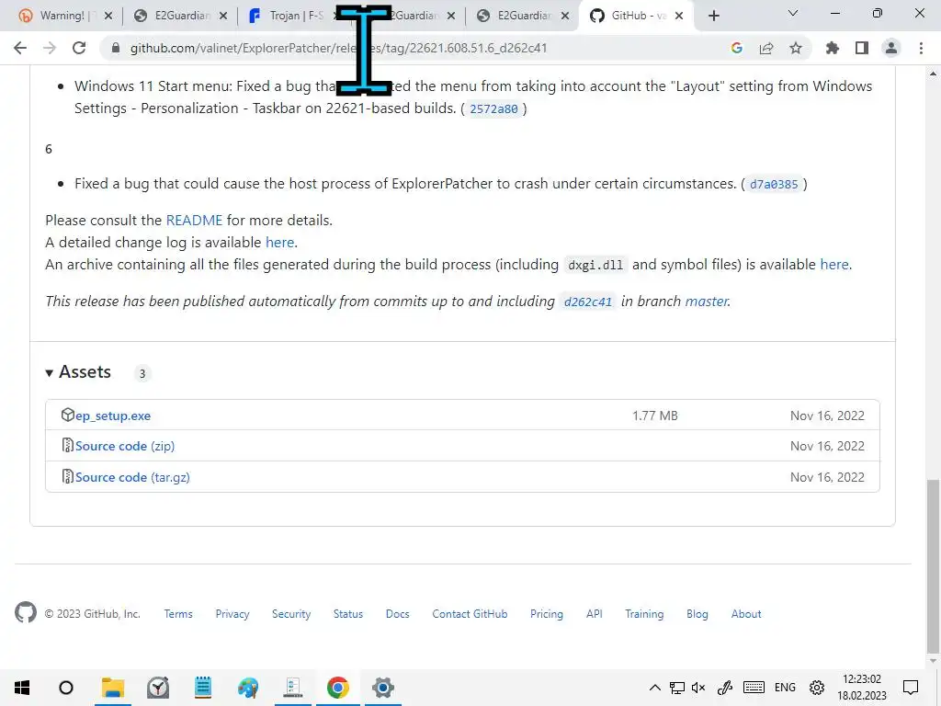Open commit d262c41 link
The image size is (941, 706).
coord(587,302)
